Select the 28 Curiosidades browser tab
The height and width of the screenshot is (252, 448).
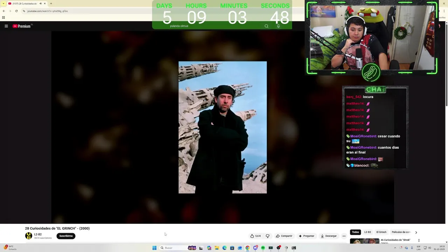coord(27,3)
